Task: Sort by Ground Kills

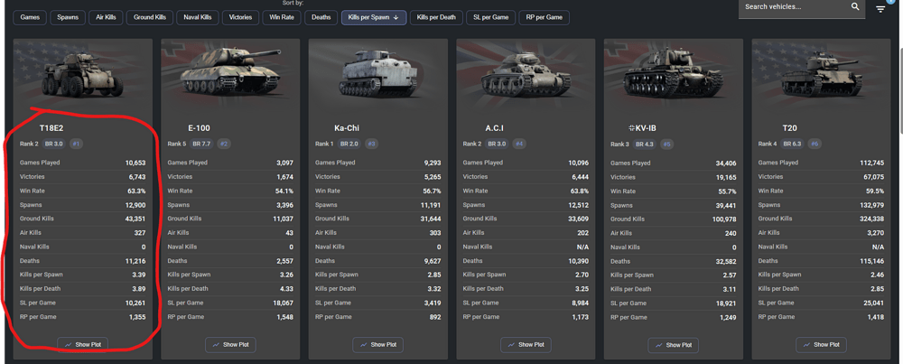Action: (x=149, y=17)
